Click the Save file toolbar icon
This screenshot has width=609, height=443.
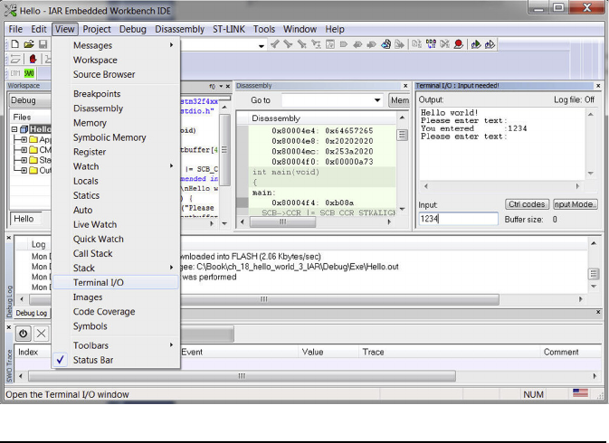pyautogui.click(x=42, y=44)
